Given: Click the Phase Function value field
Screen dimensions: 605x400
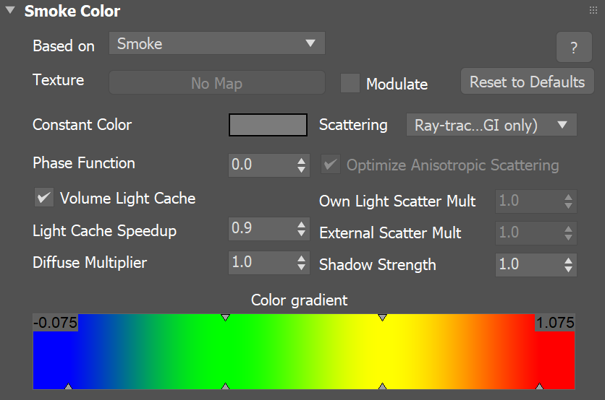Looking at the screenshot, I should (x=262, y=165).
